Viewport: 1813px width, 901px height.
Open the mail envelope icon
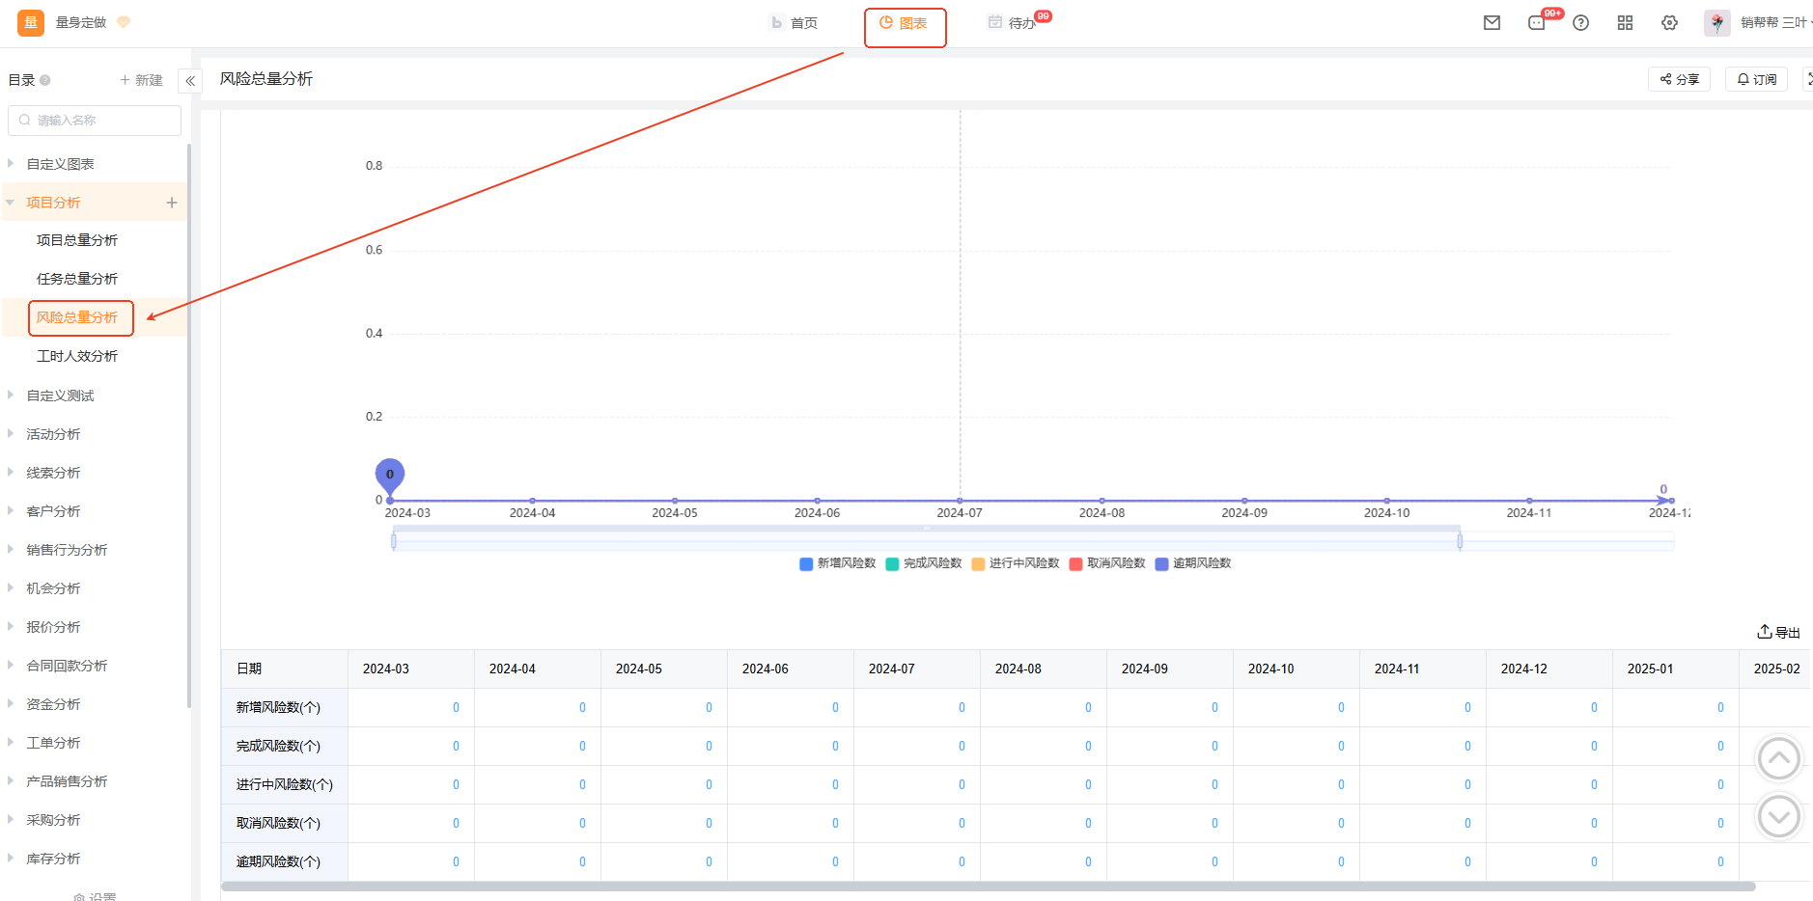[x=1492, y=23]
